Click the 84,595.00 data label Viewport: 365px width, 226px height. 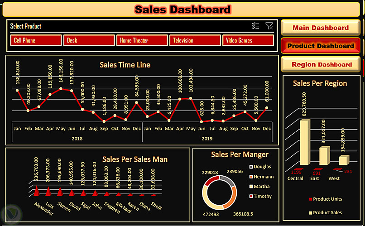tap(137, 86)
